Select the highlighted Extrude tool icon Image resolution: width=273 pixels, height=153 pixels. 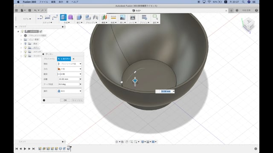63,17
